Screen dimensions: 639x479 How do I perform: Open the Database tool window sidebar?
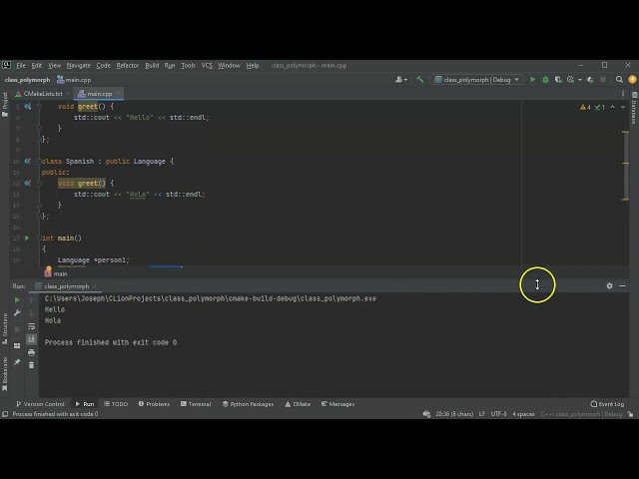(x=634, y=108)
